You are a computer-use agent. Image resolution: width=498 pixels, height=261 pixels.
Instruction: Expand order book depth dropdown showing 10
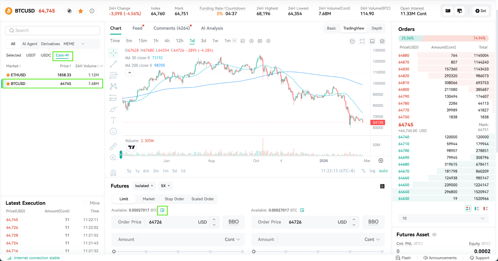(443, 218)
